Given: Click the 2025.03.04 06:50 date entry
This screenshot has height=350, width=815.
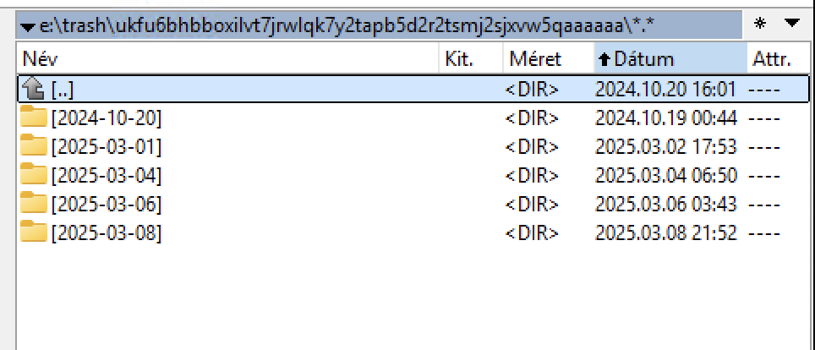Looking at the screenshot, I should [x=665, y=175].
